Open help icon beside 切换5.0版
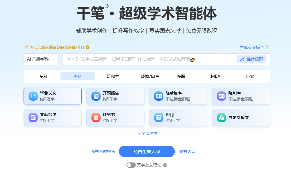 tap(88, 47)
